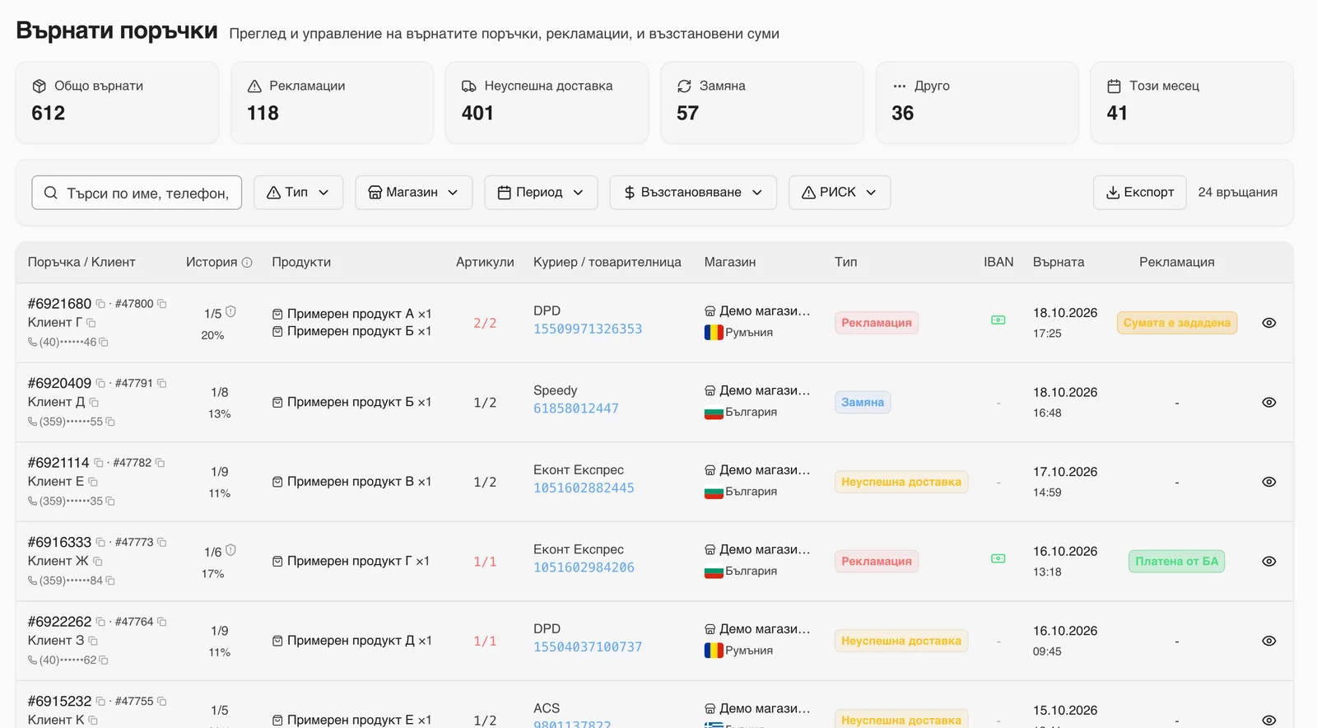Open the Магазин filter dropdown
Viewport: 1317px width, 728px height.
(x=413, y=193)
